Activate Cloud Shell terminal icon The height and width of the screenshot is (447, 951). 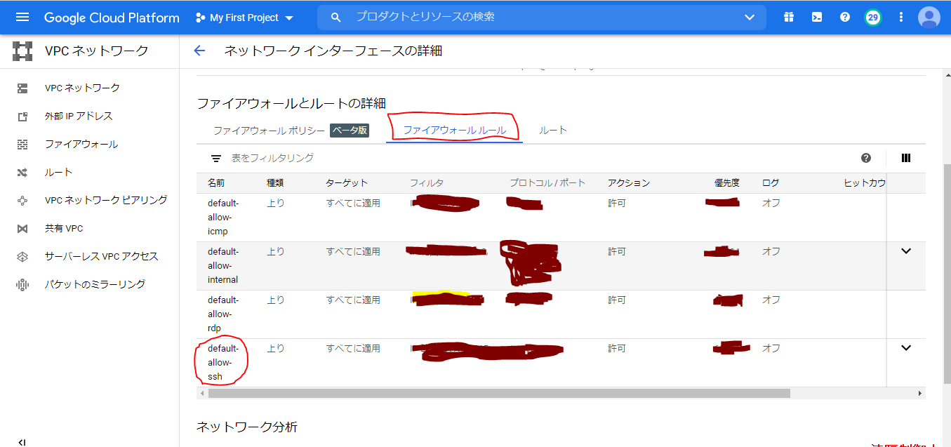[817, 17]
